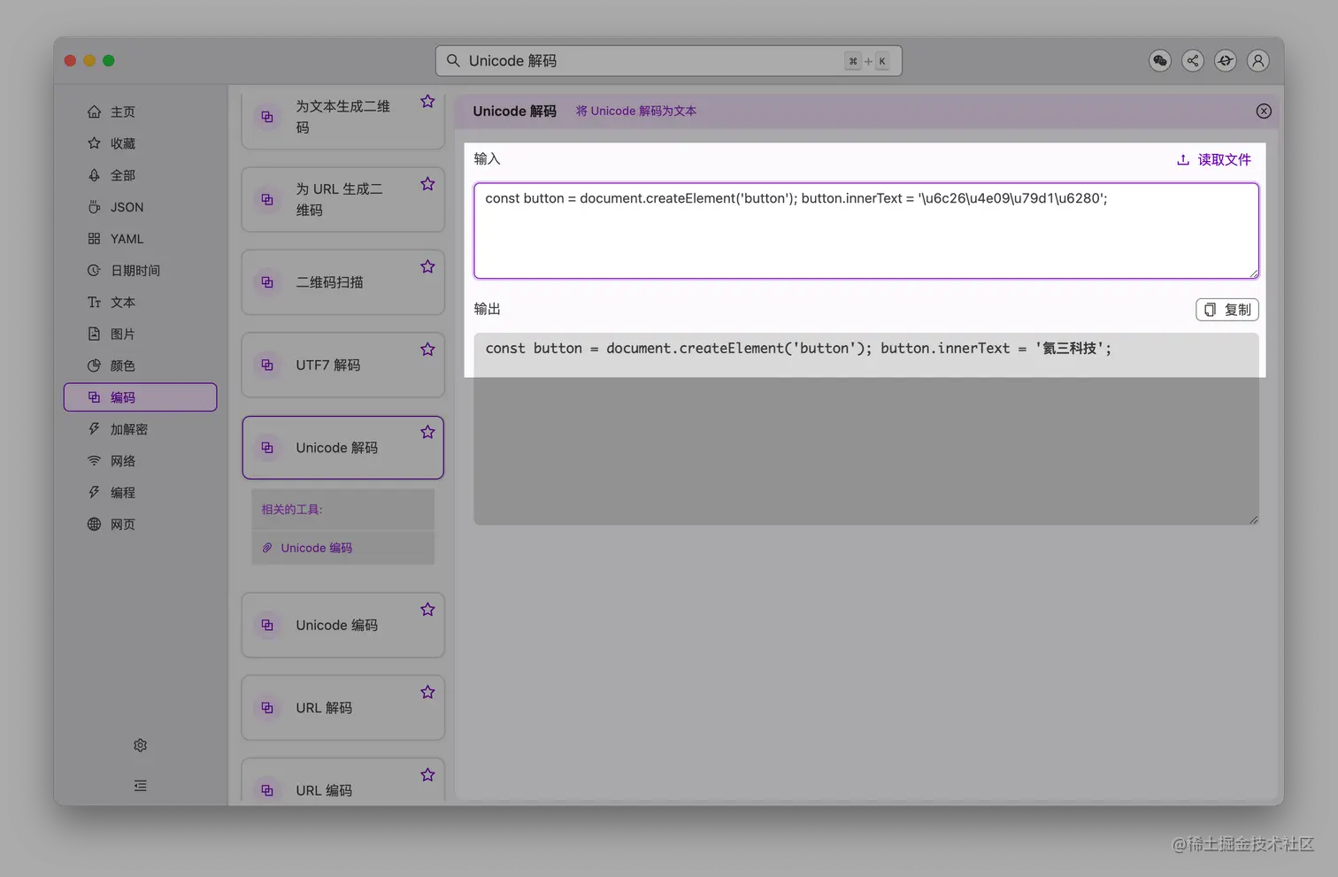
Task: Show 全部 tools in sidebar
Action: tap(140, 175)
